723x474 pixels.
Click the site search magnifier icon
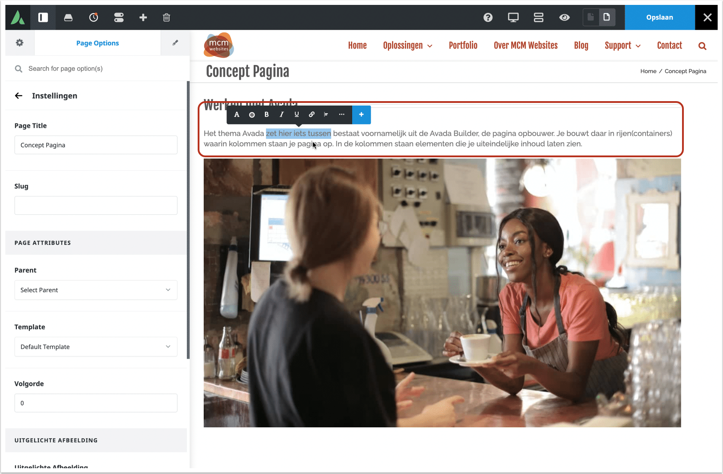703,46
